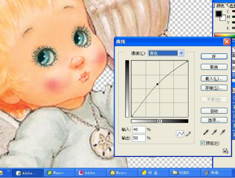The height and width of the screenshot is (178, 235).
Task: Toggle the 预览(P) preview checkbox
Action: tap(203, 143)
